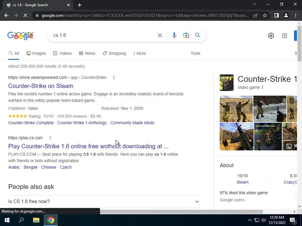Open volume control in system tray

point(264,220)
